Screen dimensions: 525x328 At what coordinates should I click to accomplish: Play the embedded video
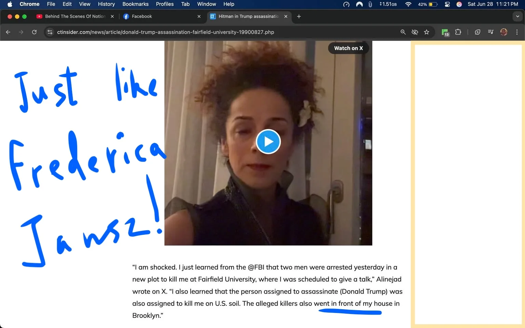point(268,142)
